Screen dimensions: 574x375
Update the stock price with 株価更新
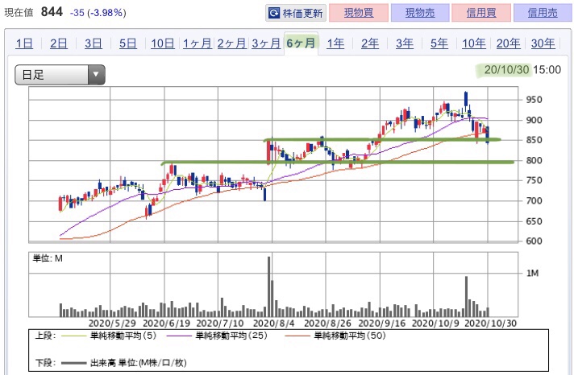[x=296, y=13]
